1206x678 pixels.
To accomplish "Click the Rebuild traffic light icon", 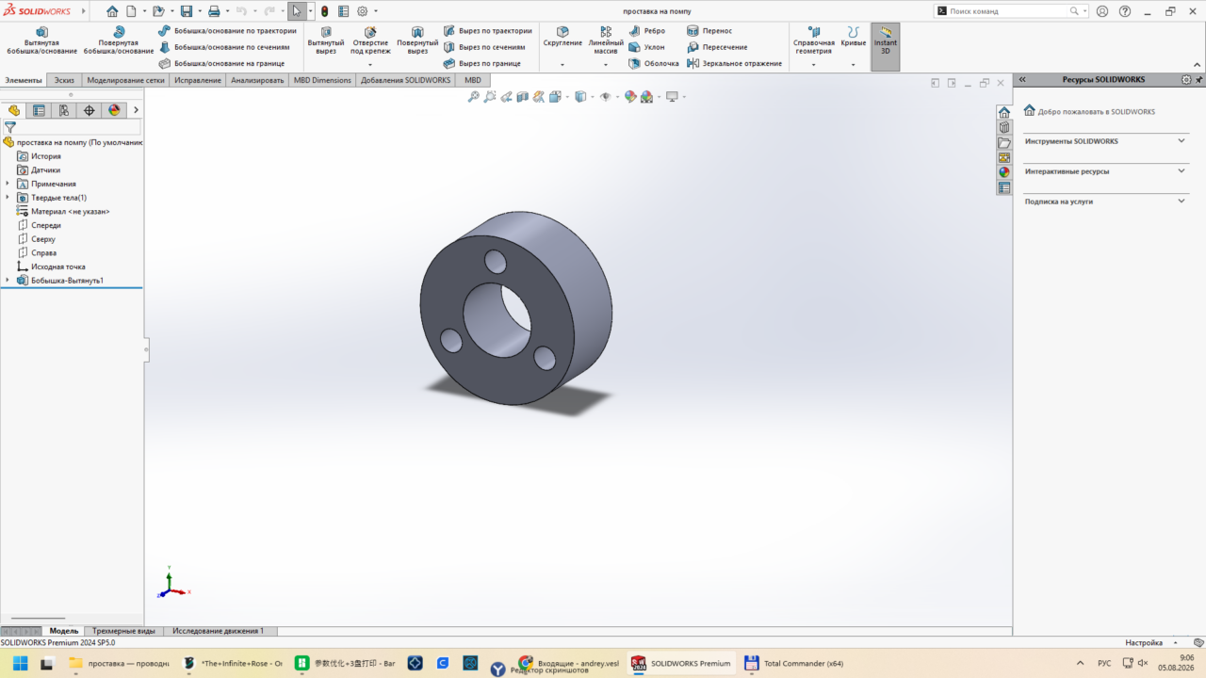I will [x=324, y=11].
